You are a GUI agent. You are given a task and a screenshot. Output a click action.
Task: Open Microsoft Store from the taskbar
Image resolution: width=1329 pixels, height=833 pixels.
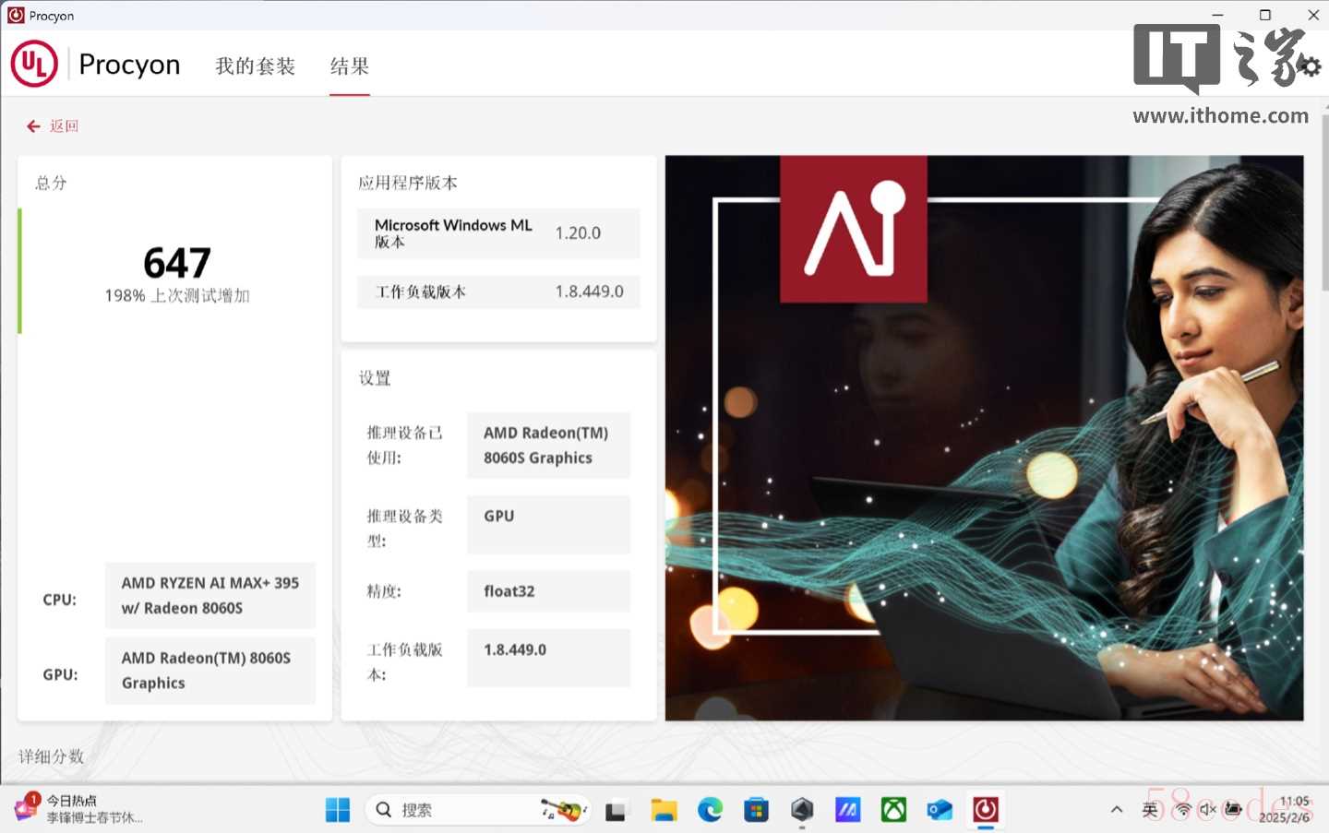(756, 810)
